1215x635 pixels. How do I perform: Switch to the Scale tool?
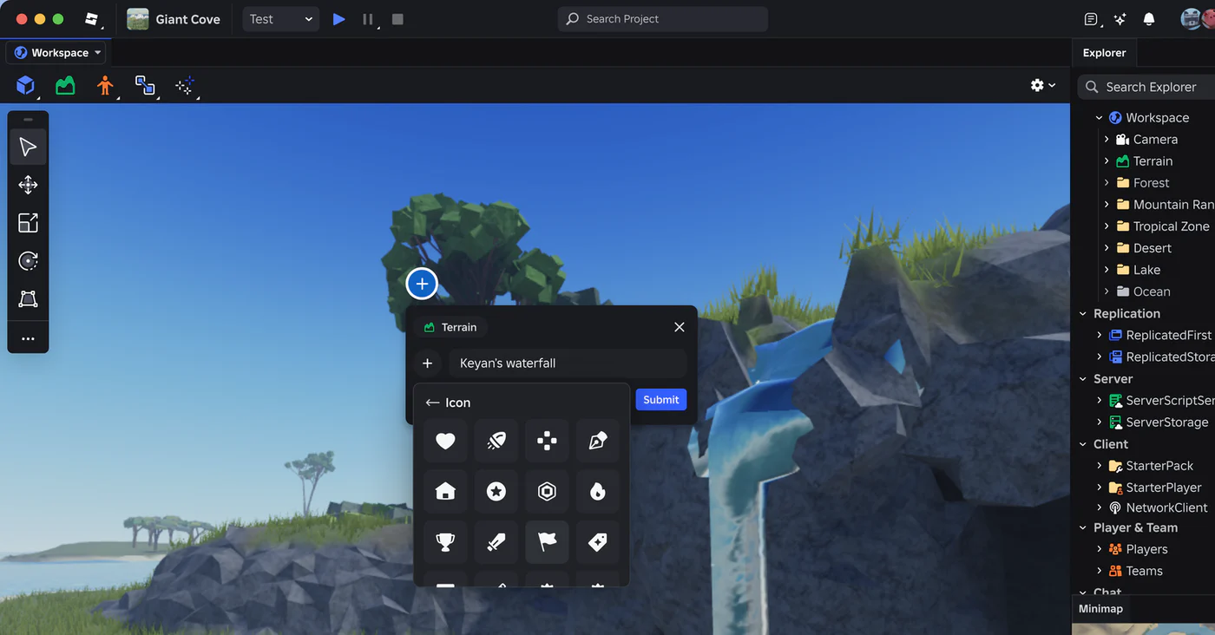coord(28,223)
